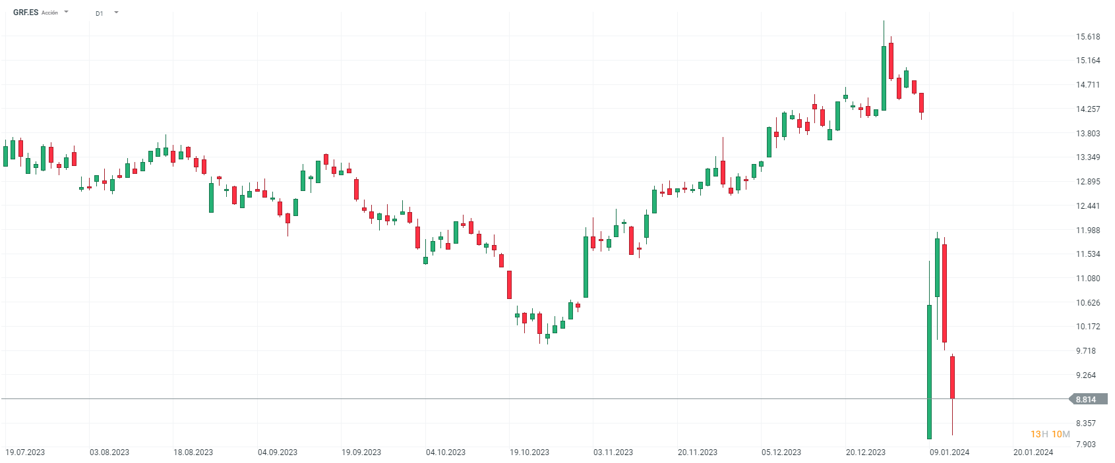The width and height of the screenshot is (1115, 463).
Task: Click the 'Acción' instrument type label
Action: pos(50,13)
